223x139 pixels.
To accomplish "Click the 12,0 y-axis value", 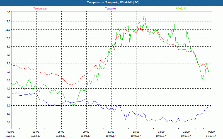I will click(x=8, y=21).
